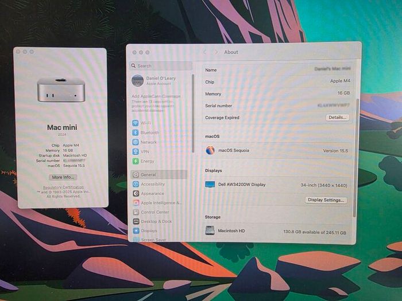Viewport: 402px width, 301px height.
Task: Click the About title in toolbar
Action: pos(231,52)
